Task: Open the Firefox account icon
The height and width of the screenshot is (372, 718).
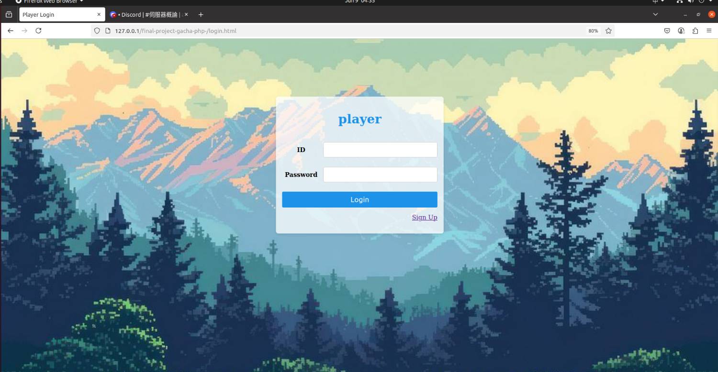Action: coord(681,31)
